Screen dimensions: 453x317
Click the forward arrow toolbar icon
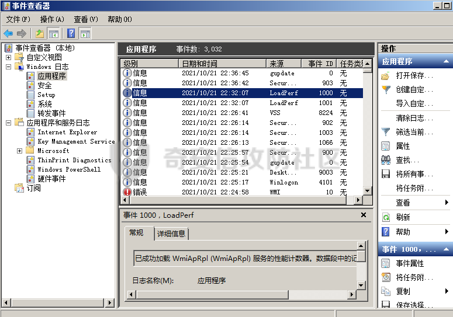[x=22, y=34]
